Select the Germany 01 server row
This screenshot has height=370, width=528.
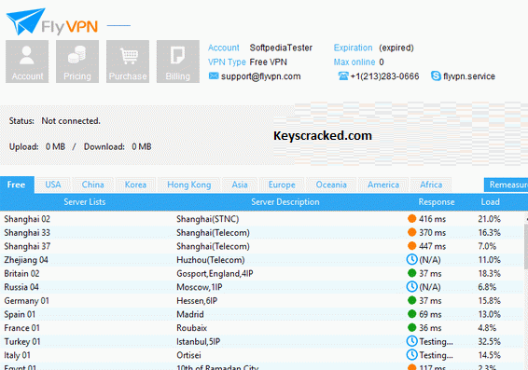(x=262, y=301)
